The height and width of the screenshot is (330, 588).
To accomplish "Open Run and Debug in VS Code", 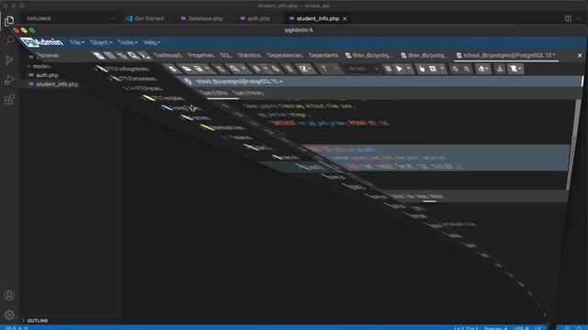I will point(9,80).
